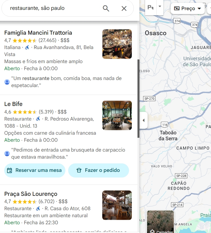Collapse the results side panel

point(144,120)
